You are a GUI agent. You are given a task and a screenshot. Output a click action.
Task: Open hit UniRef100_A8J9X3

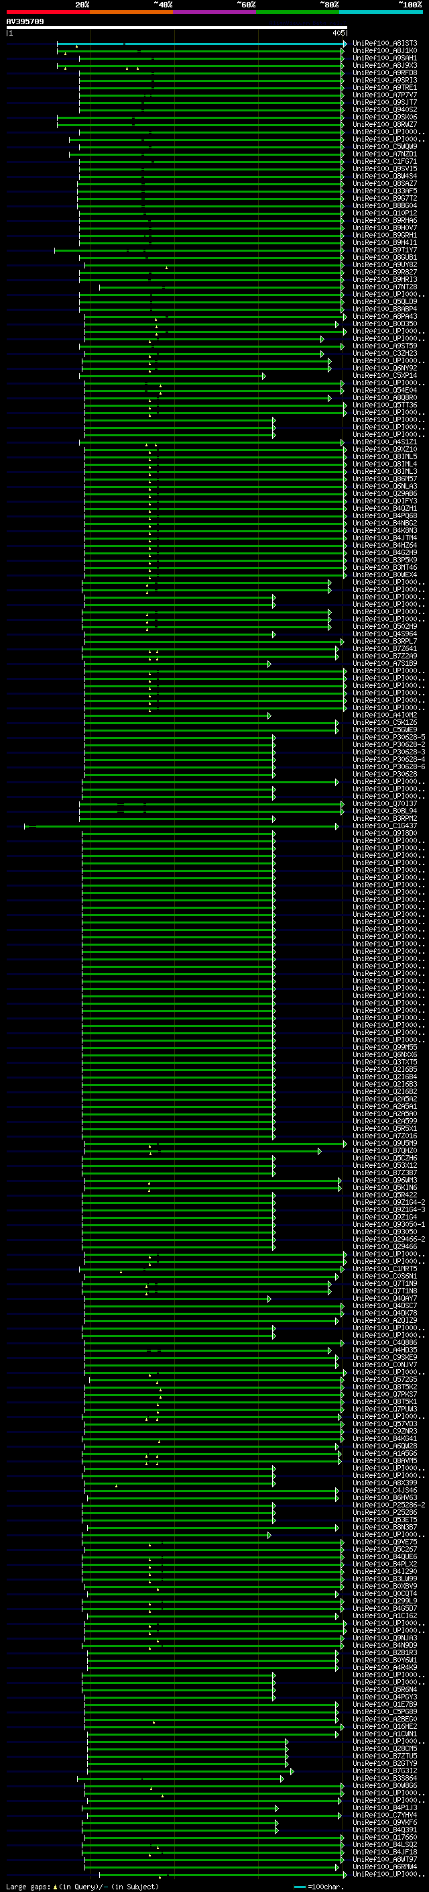pyautogui.click(x=384, y=65)
